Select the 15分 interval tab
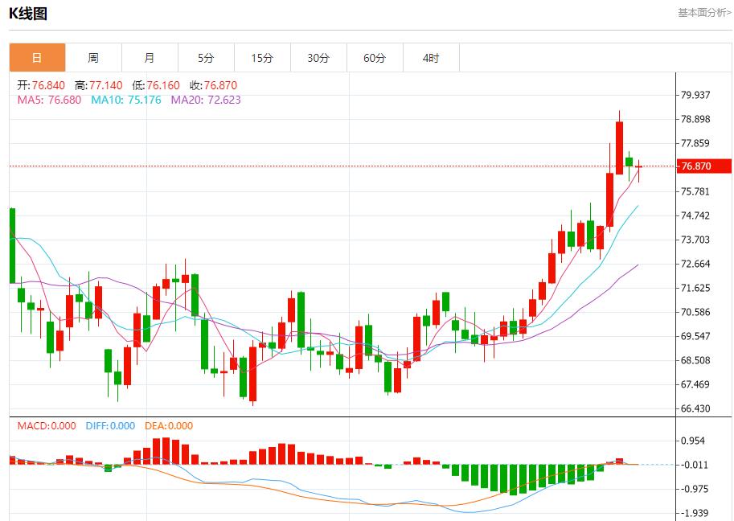This screenshot has height=521, width=734. pyautogui.click(x=262, y=58)
